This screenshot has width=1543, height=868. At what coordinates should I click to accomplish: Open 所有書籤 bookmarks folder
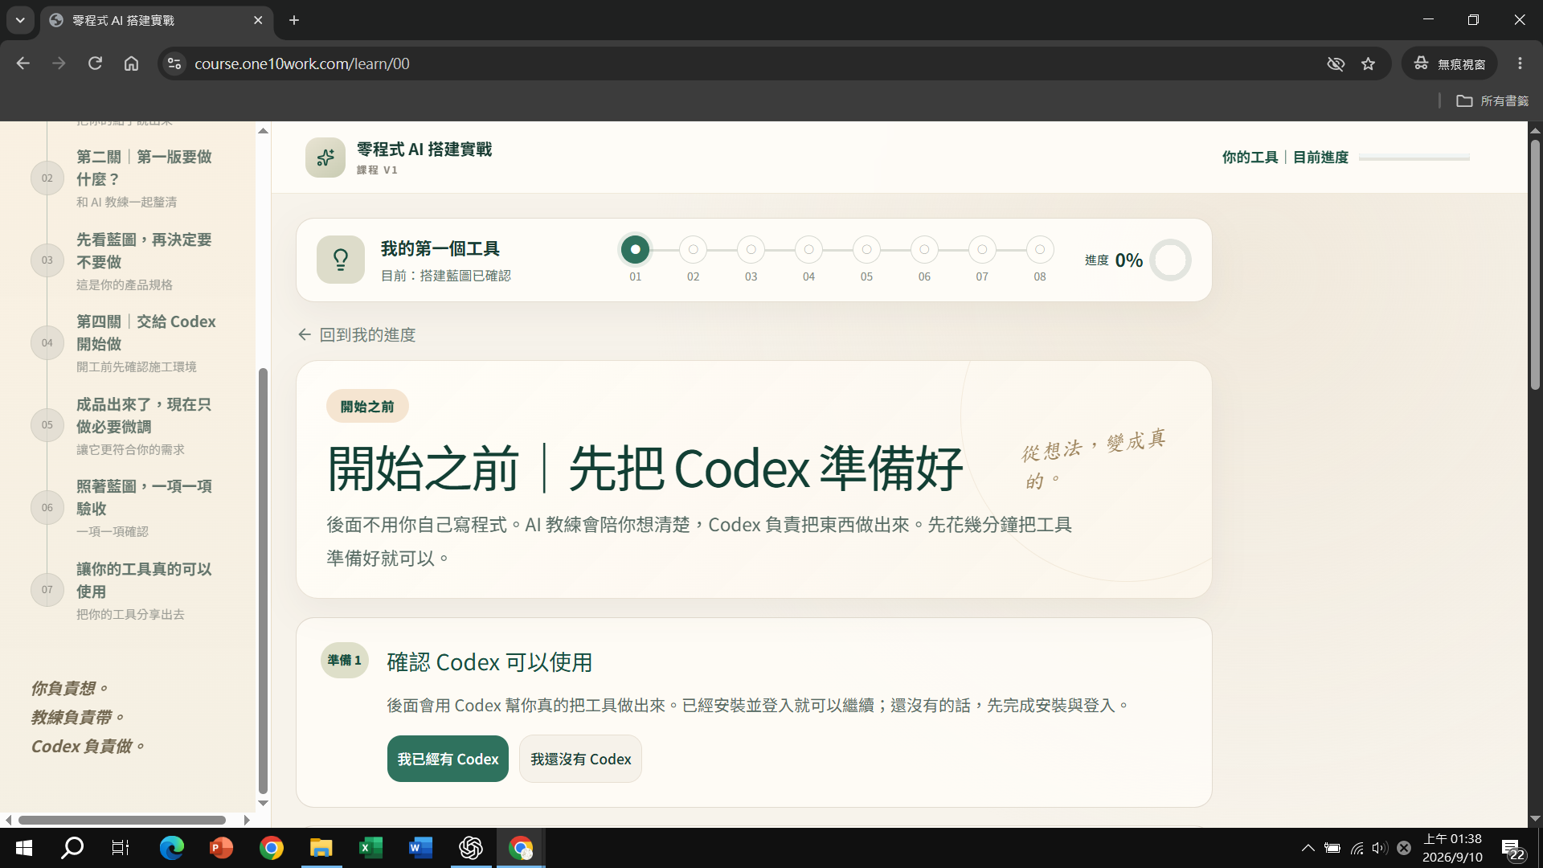click(1493, 100)
